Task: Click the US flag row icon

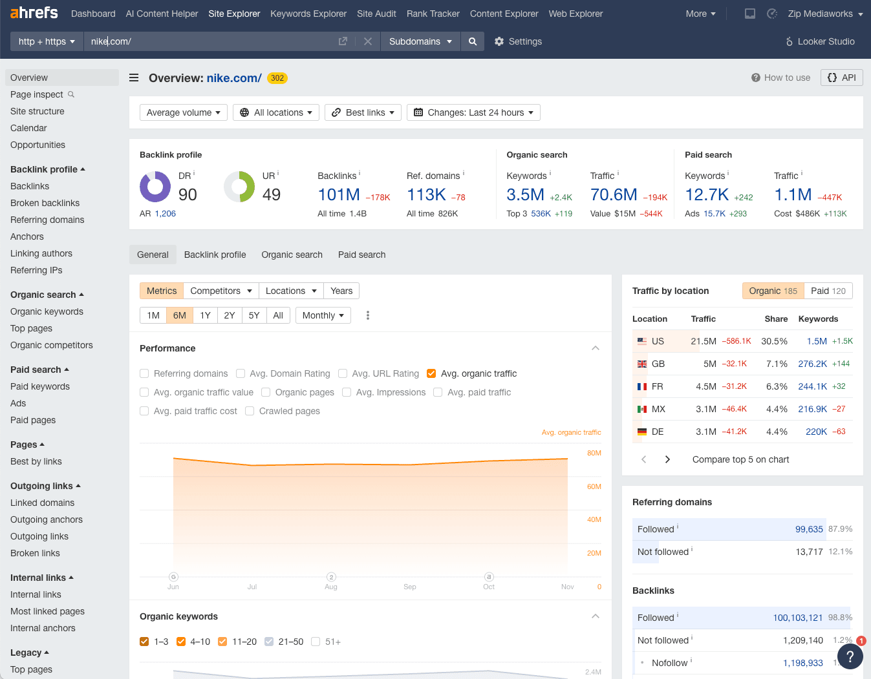Action: (x=642, y=341)
